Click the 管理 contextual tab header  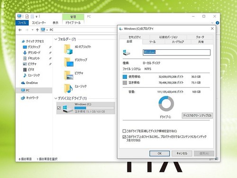click(73, 17)
